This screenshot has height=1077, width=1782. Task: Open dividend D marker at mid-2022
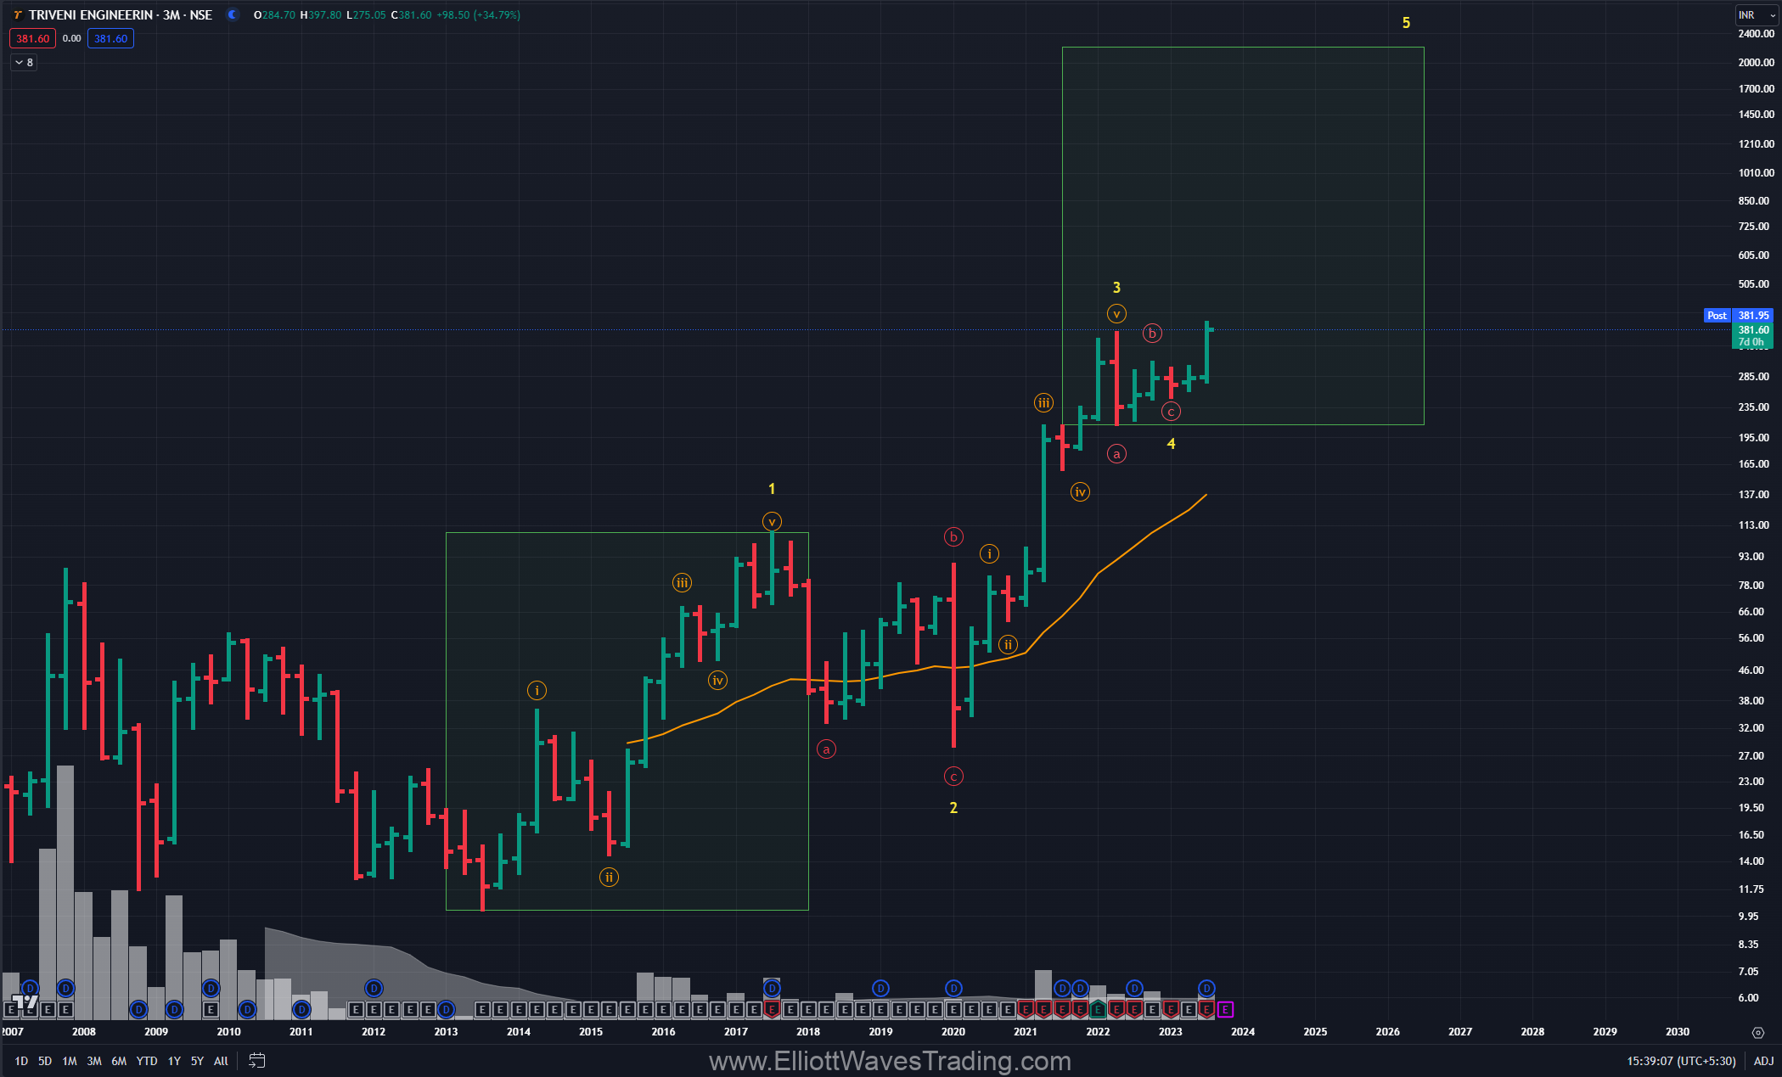click(1134, 988)
